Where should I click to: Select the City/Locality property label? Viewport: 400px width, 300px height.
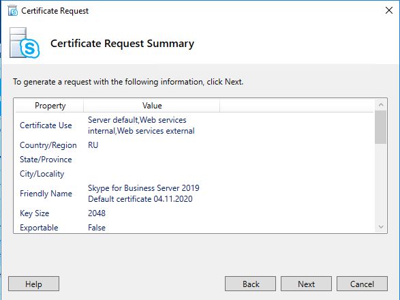point(42,174)
